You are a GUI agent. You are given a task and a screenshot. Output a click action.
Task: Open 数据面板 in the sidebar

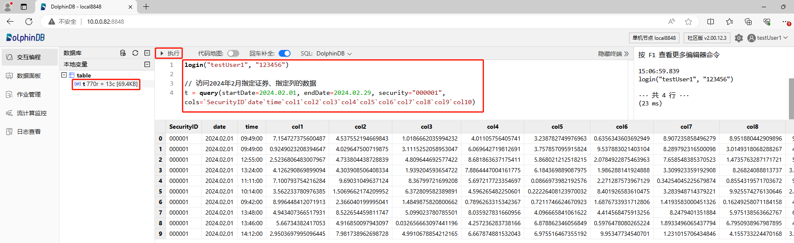tap(29, 76)
